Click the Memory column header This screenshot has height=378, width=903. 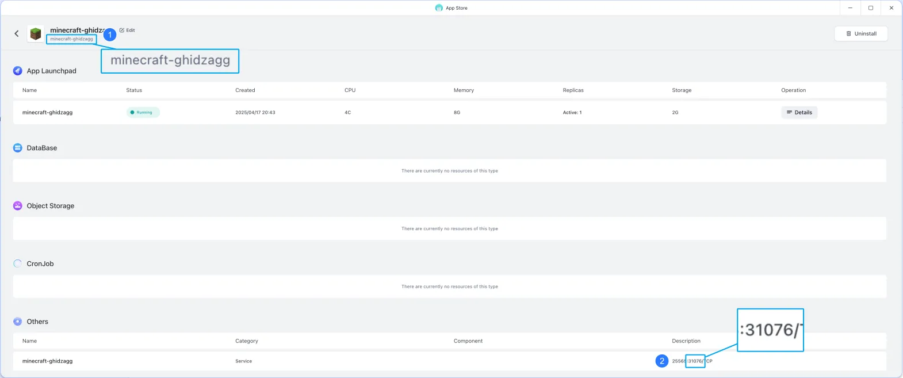point(464,90)
